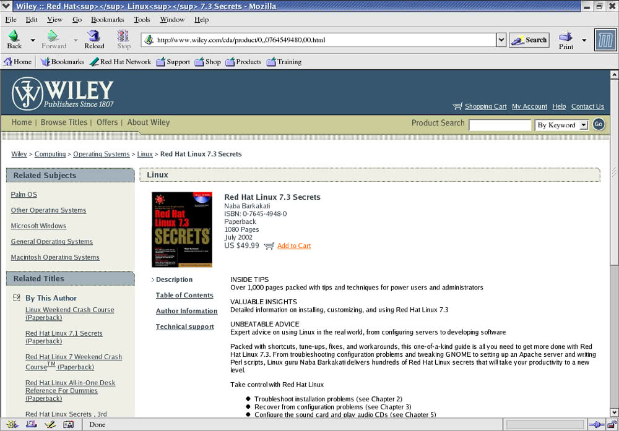The width and height of the screenshot is (619, 431).
Task: Expand the URL bar history dropdown
Action: (x=501, y=40)
